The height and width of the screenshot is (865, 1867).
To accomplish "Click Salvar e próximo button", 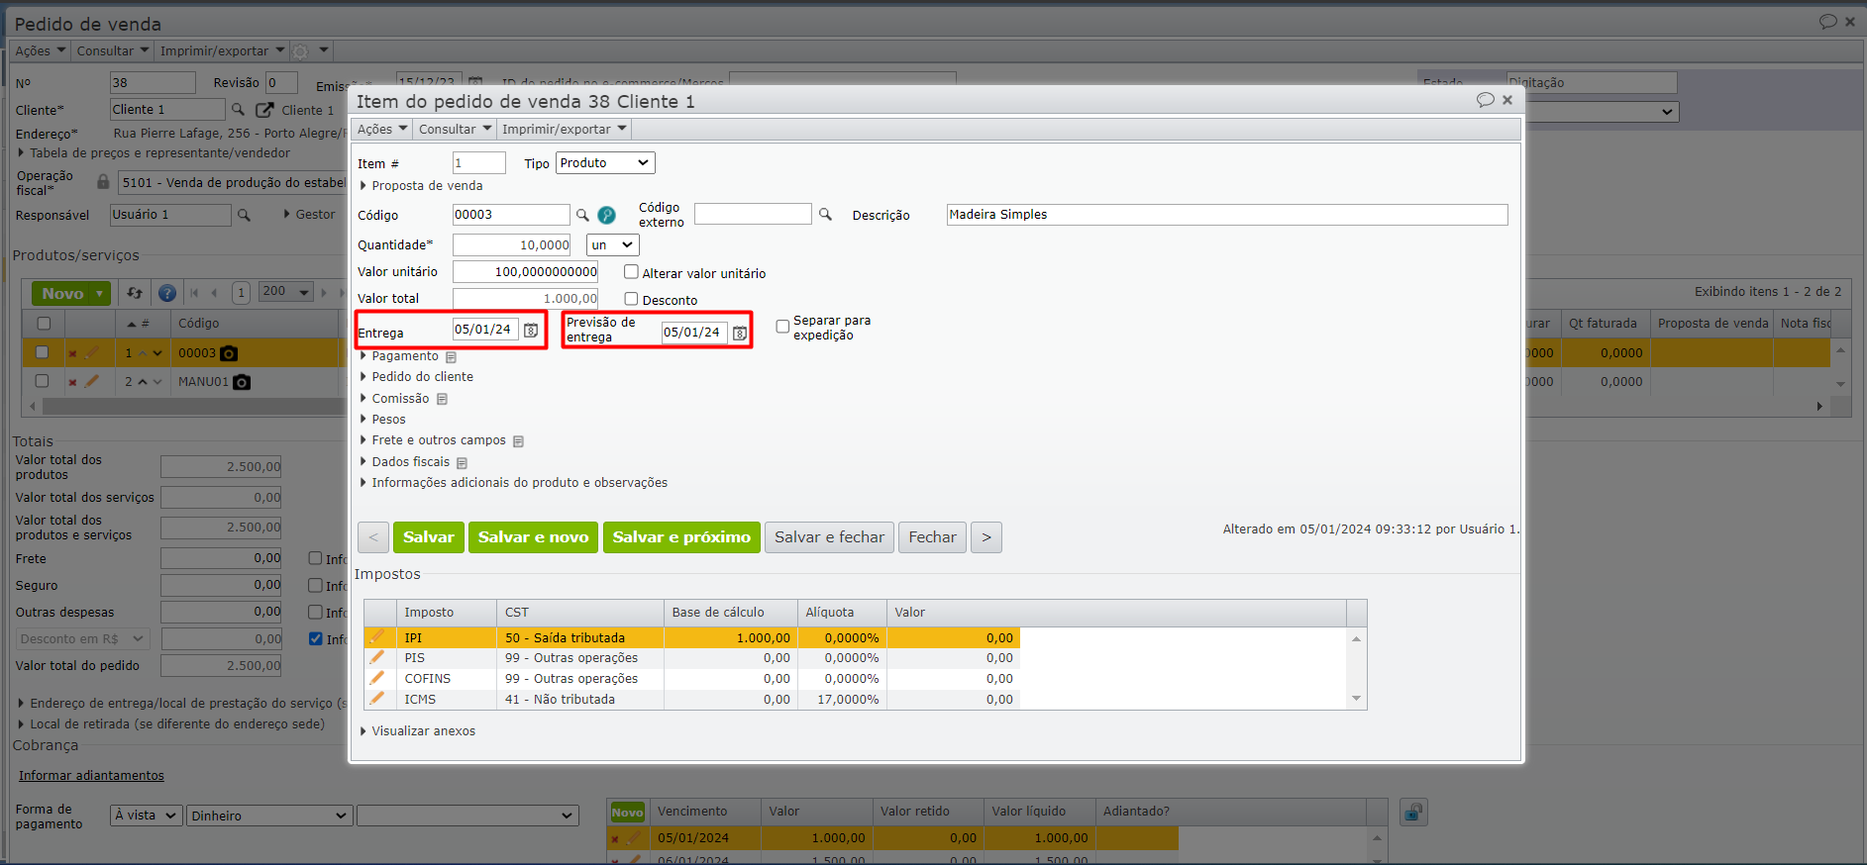I will (681, 537).
